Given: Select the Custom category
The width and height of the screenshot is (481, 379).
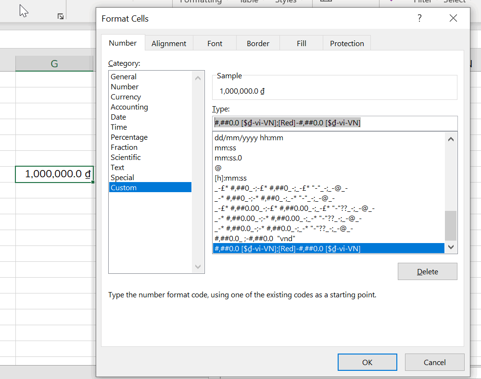Looking at the screenshot, I should [x=150, y=187].
